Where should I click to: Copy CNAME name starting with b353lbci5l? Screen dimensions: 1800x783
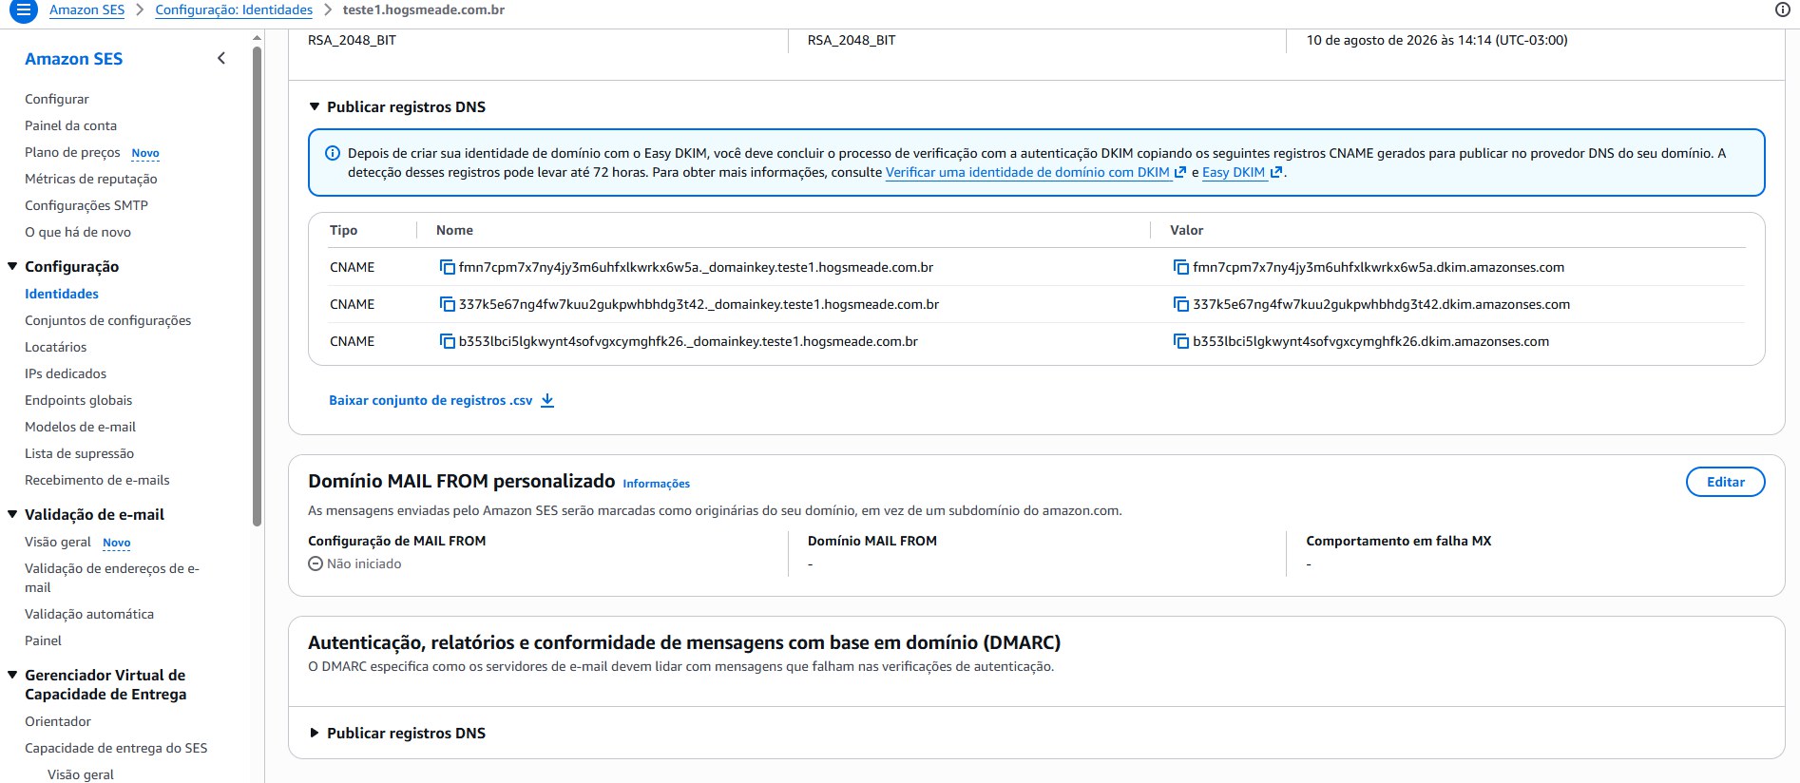pyautogui.click(x=447, y=342)
